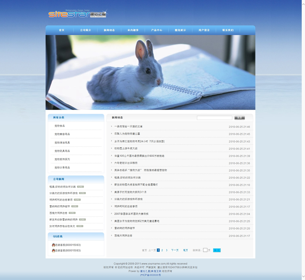Open the 产品中心 navigation menu item
The width and height of the screenshot is (305, 280).
[156, 30]
